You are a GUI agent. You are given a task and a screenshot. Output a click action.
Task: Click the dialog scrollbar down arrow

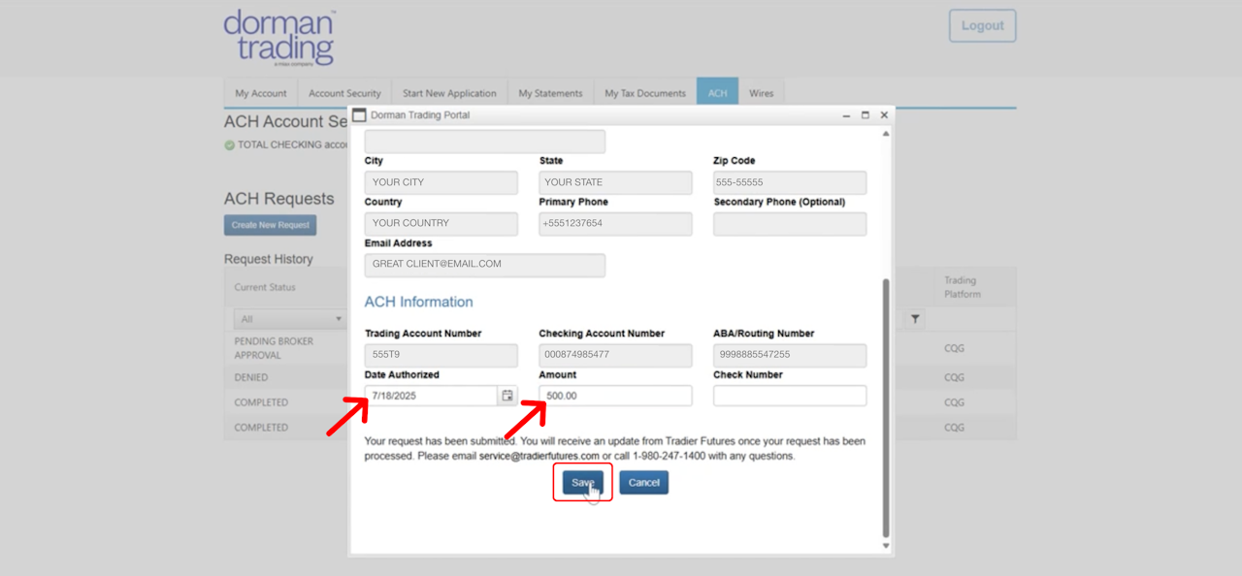click(x=885, y=546)
